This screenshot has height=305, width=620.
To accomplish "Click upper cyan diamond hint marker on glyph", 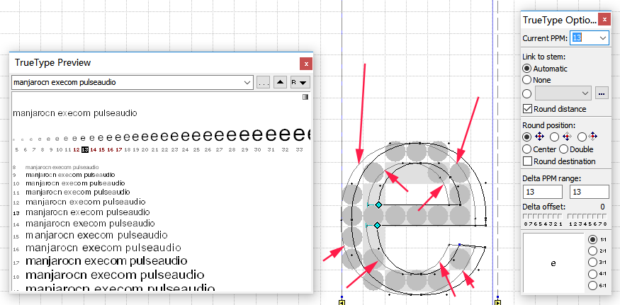I will coord(378,205).
